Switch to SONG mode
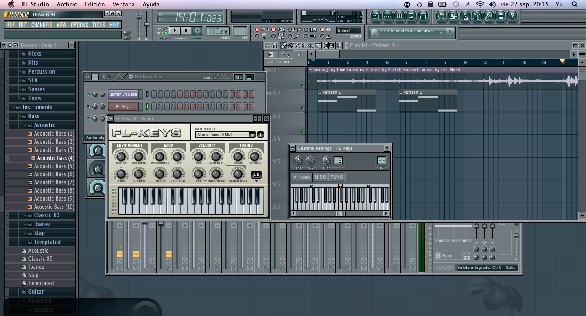Screen dimensions: 586x316 (166, 32)
